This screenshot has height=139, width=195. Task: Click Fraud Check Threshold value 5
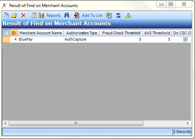[x=121, y=40]
